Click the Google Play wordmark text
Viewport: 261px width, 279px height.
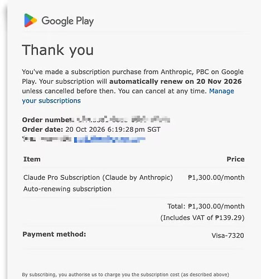pos(67,21)
